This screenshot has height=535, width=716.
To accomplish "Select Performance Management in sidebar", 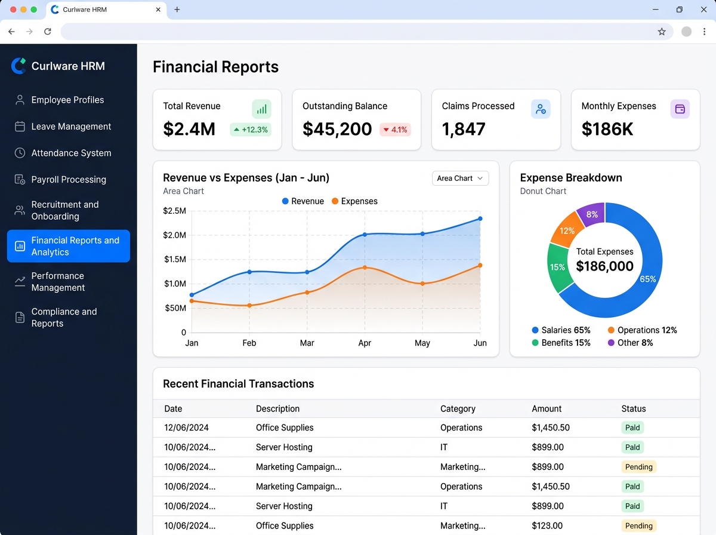I will (x=68, y=282).
